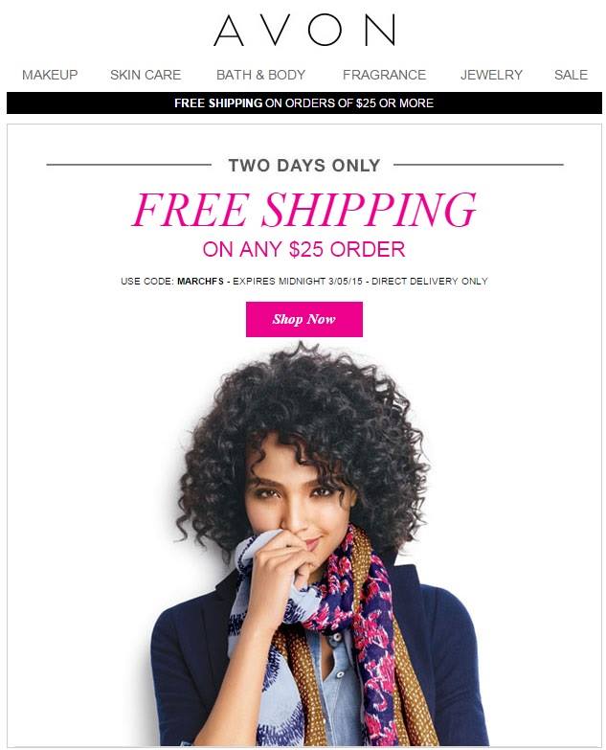Image resolution: width=606 pixels, height=750 pixels.
Task: Open the FRAGRANCE category
Action: tap(384, 75)
